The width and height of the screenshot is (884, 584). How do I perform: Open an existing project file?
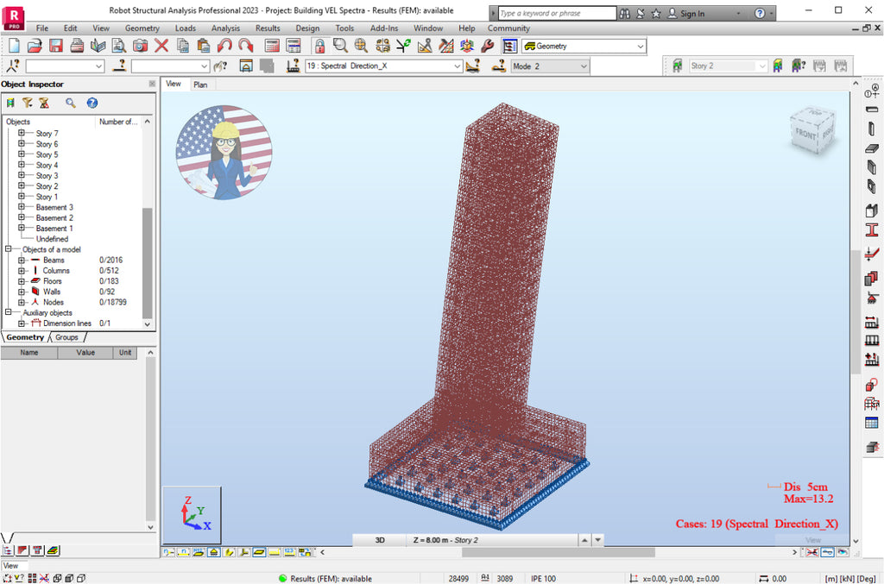pos(33,45)
